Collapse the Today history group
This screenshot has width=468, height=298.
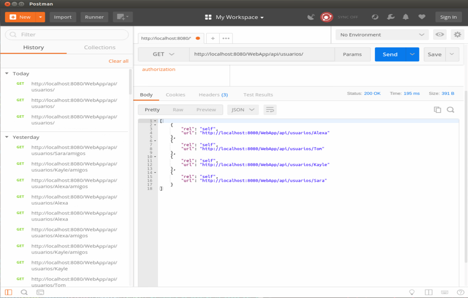(7, 74)
